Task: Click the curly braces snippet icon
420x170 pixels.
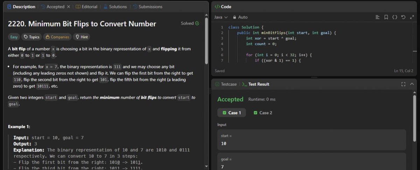Action: point(394,17)
